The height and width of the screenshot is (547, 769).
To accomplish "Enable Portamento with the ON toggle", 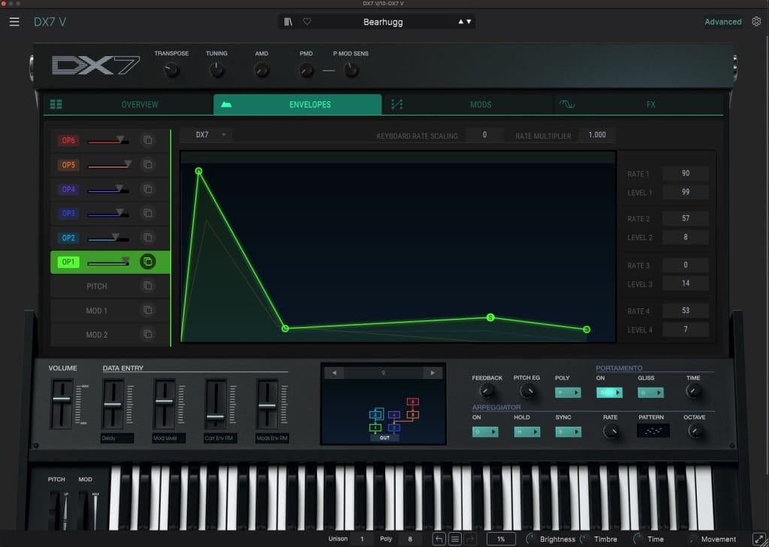I will point(609,392).
